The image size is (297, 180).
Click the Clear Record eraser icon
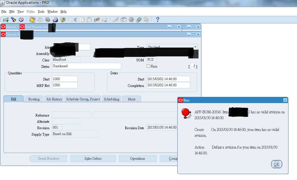point(97,20)
